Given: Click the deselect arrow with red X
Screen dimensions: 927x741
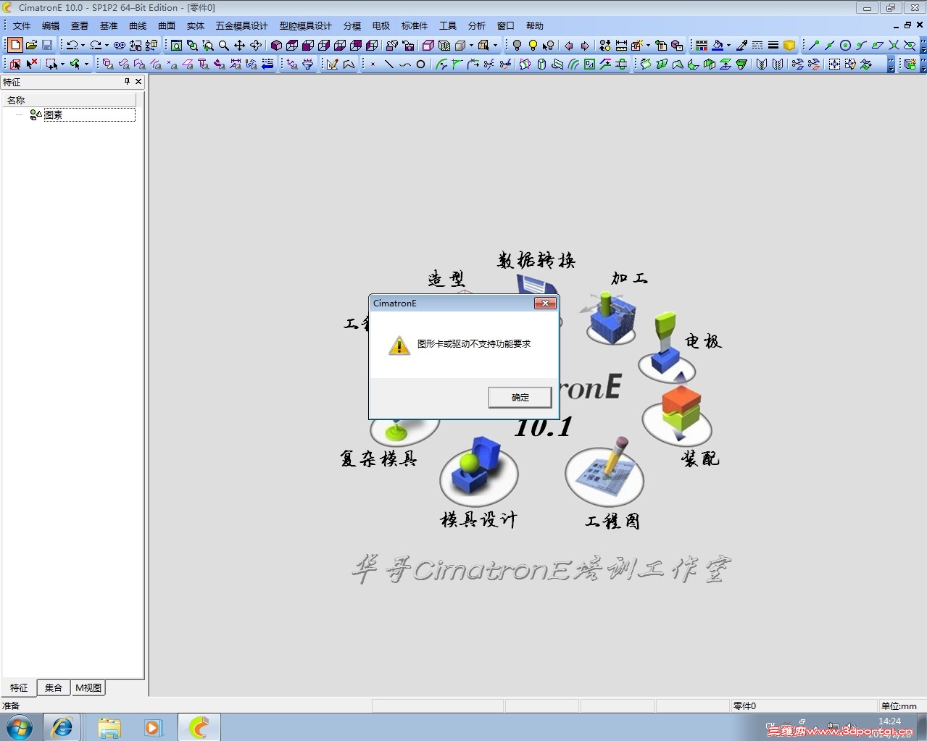Looking at the screenshot, I should coord(31,64).
